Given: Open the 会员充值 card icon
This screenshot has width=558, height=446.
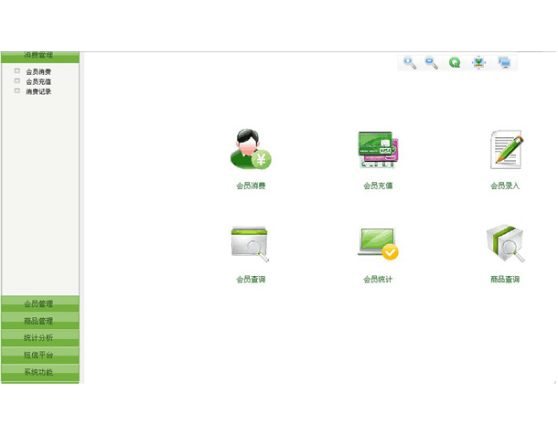Looking at the screenshot, I should point(378,150).
